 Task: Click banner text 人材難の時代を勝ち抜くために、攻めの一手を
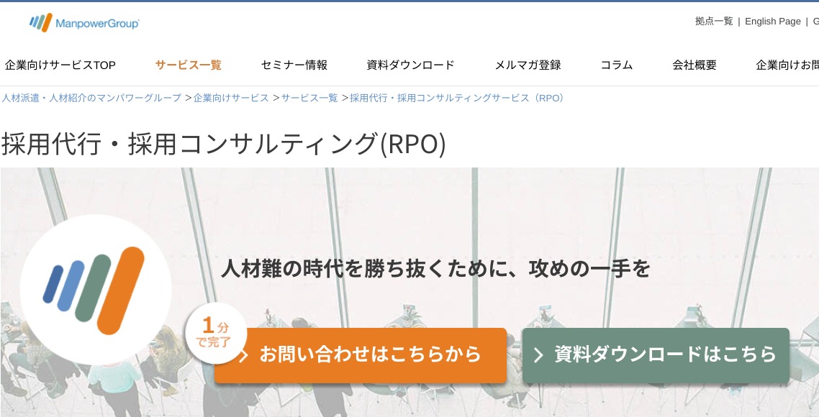click(x=435, y=269)
